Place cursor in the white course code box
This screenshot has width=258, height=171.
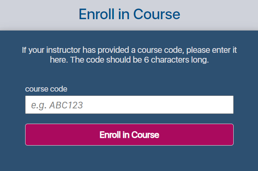point(129,105)
